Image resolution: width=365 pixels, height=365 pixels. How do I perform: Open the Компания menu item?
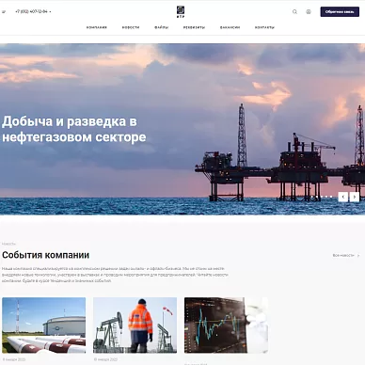click(x=97, y=27)
